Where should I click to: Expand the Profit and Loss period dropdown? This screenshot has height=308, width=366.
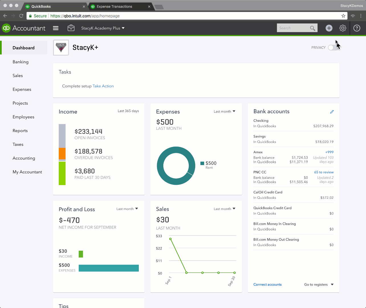tap(127, 209)
